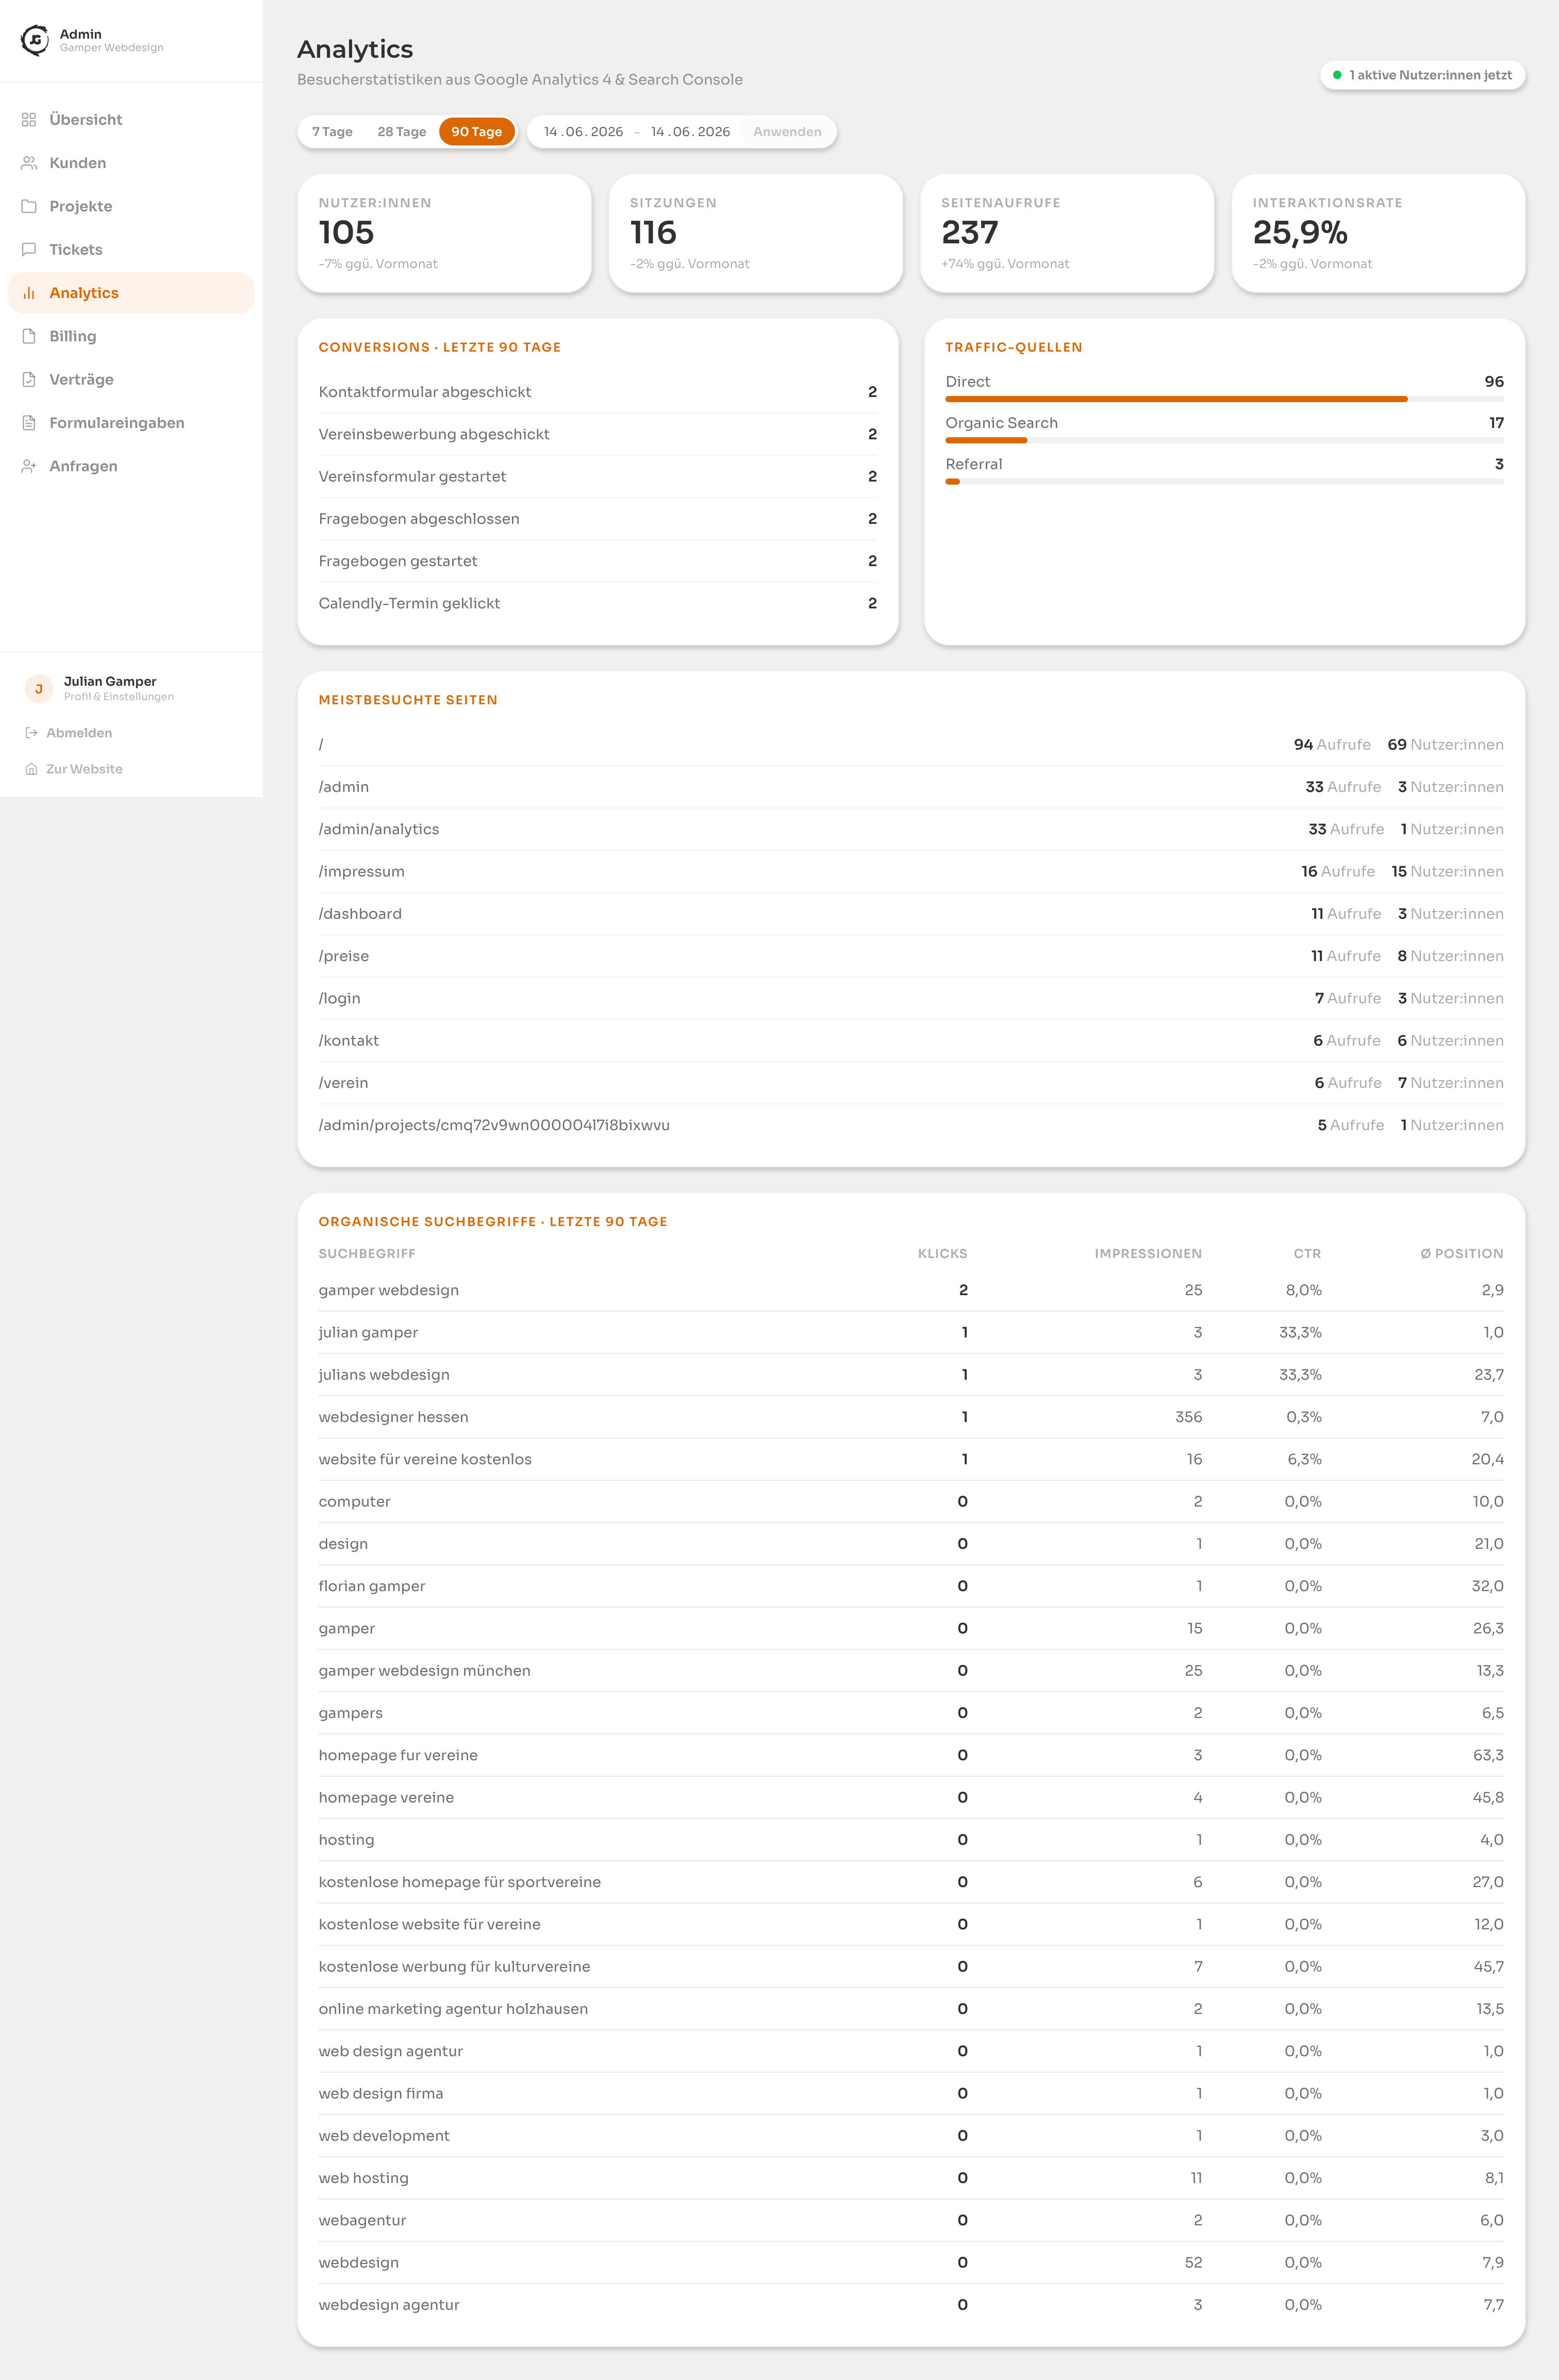Click the end date field
Screen dimensions: 1559x2380
click(691, 132)
